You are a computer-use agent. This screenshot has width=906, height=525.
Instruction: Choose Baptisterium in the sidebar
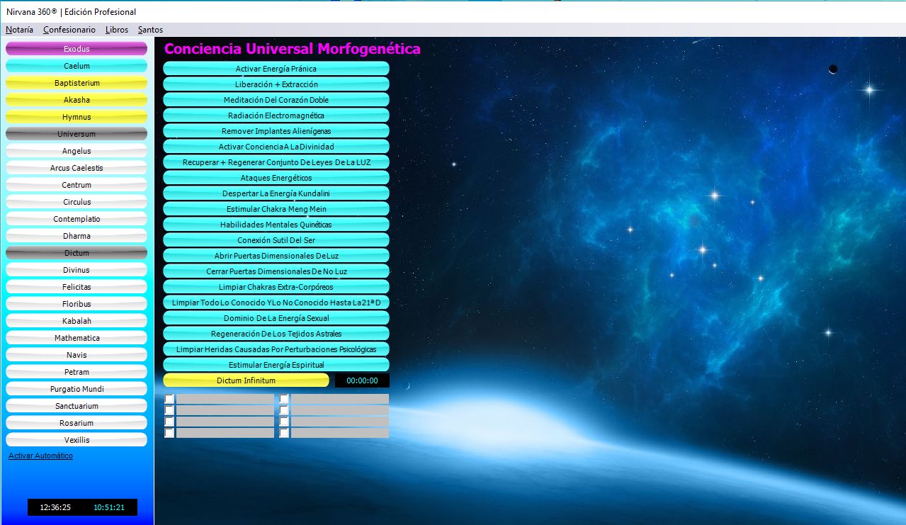[77, 83]
